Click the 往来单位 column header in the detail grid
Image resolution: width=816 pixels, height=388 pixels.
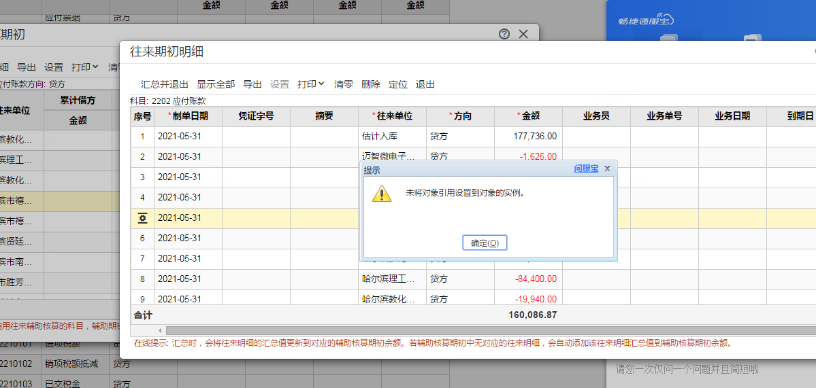tap(393, 116)
